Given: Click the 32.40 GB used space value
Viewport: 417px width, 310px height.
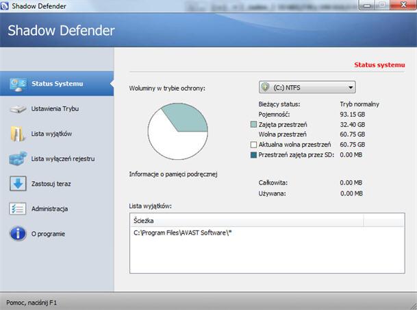Looking at the screenshot, I should (x=353, y=124).
